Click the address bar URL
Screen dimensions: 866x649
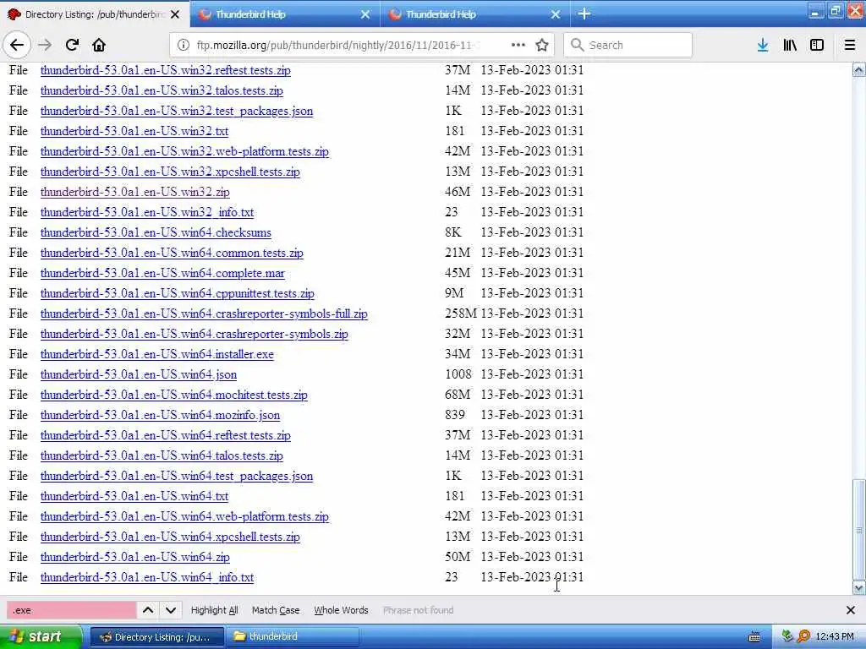point(337,45)
